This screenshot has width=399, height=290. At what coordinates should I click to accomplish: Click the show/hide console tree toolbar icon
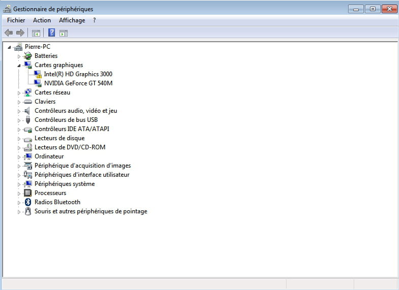coord(36,33)
